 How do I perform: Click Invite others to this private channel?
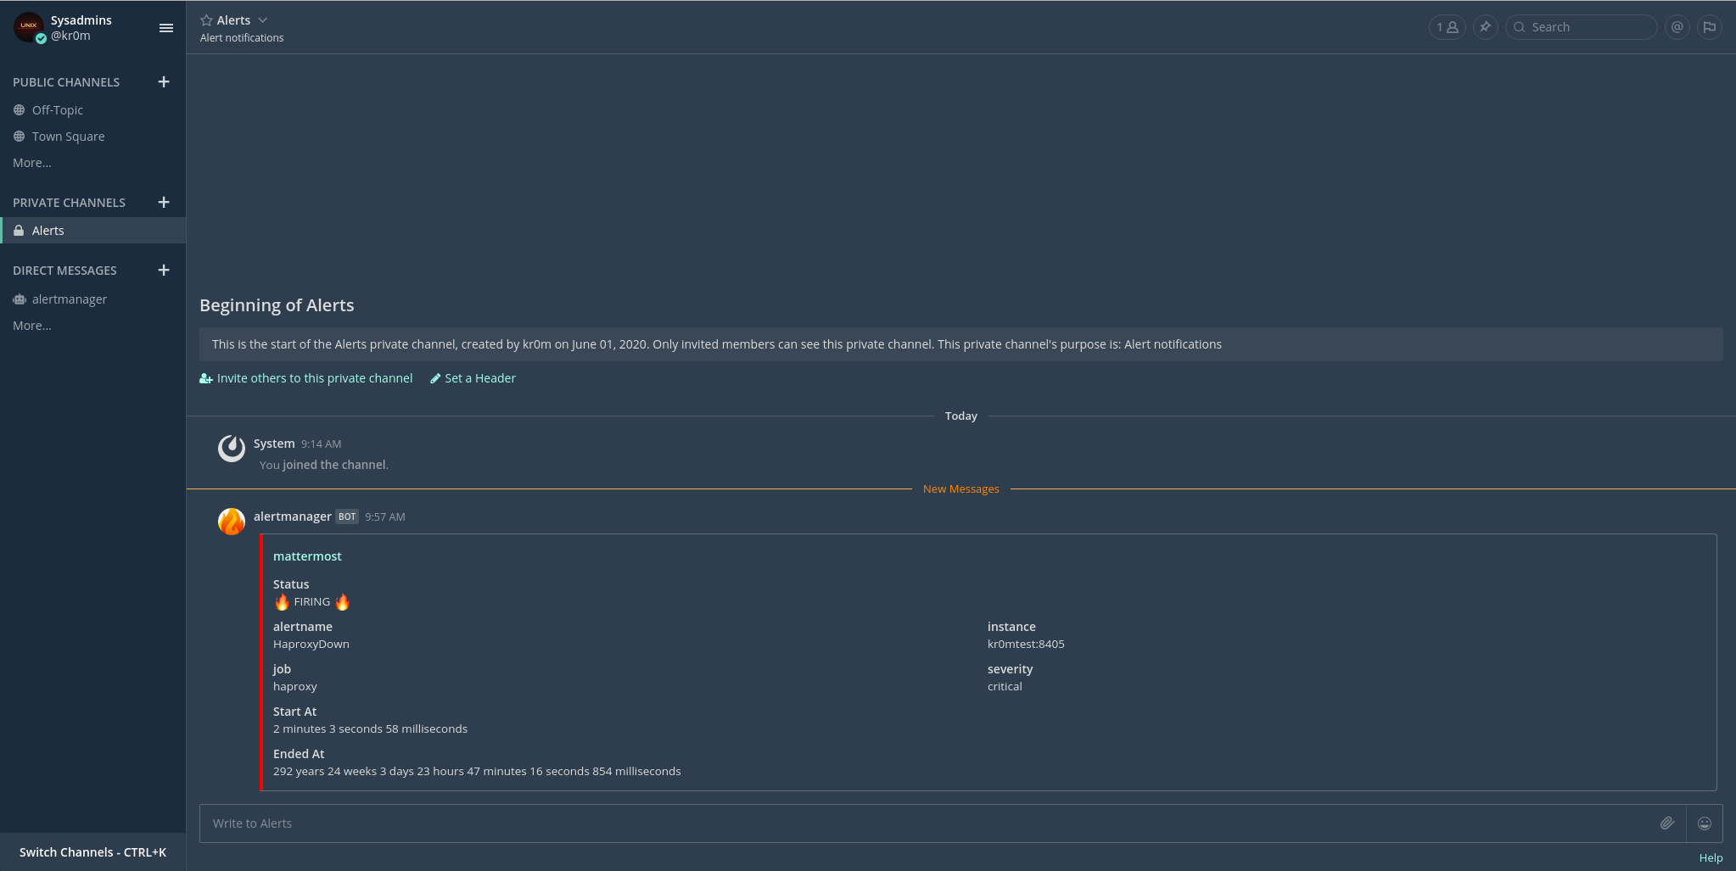(314, 378)
